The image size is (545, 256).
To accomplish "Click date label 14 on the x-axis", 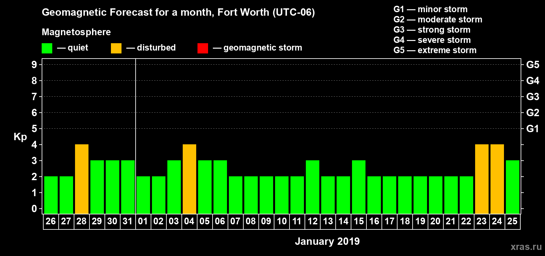I will [343, 221].
